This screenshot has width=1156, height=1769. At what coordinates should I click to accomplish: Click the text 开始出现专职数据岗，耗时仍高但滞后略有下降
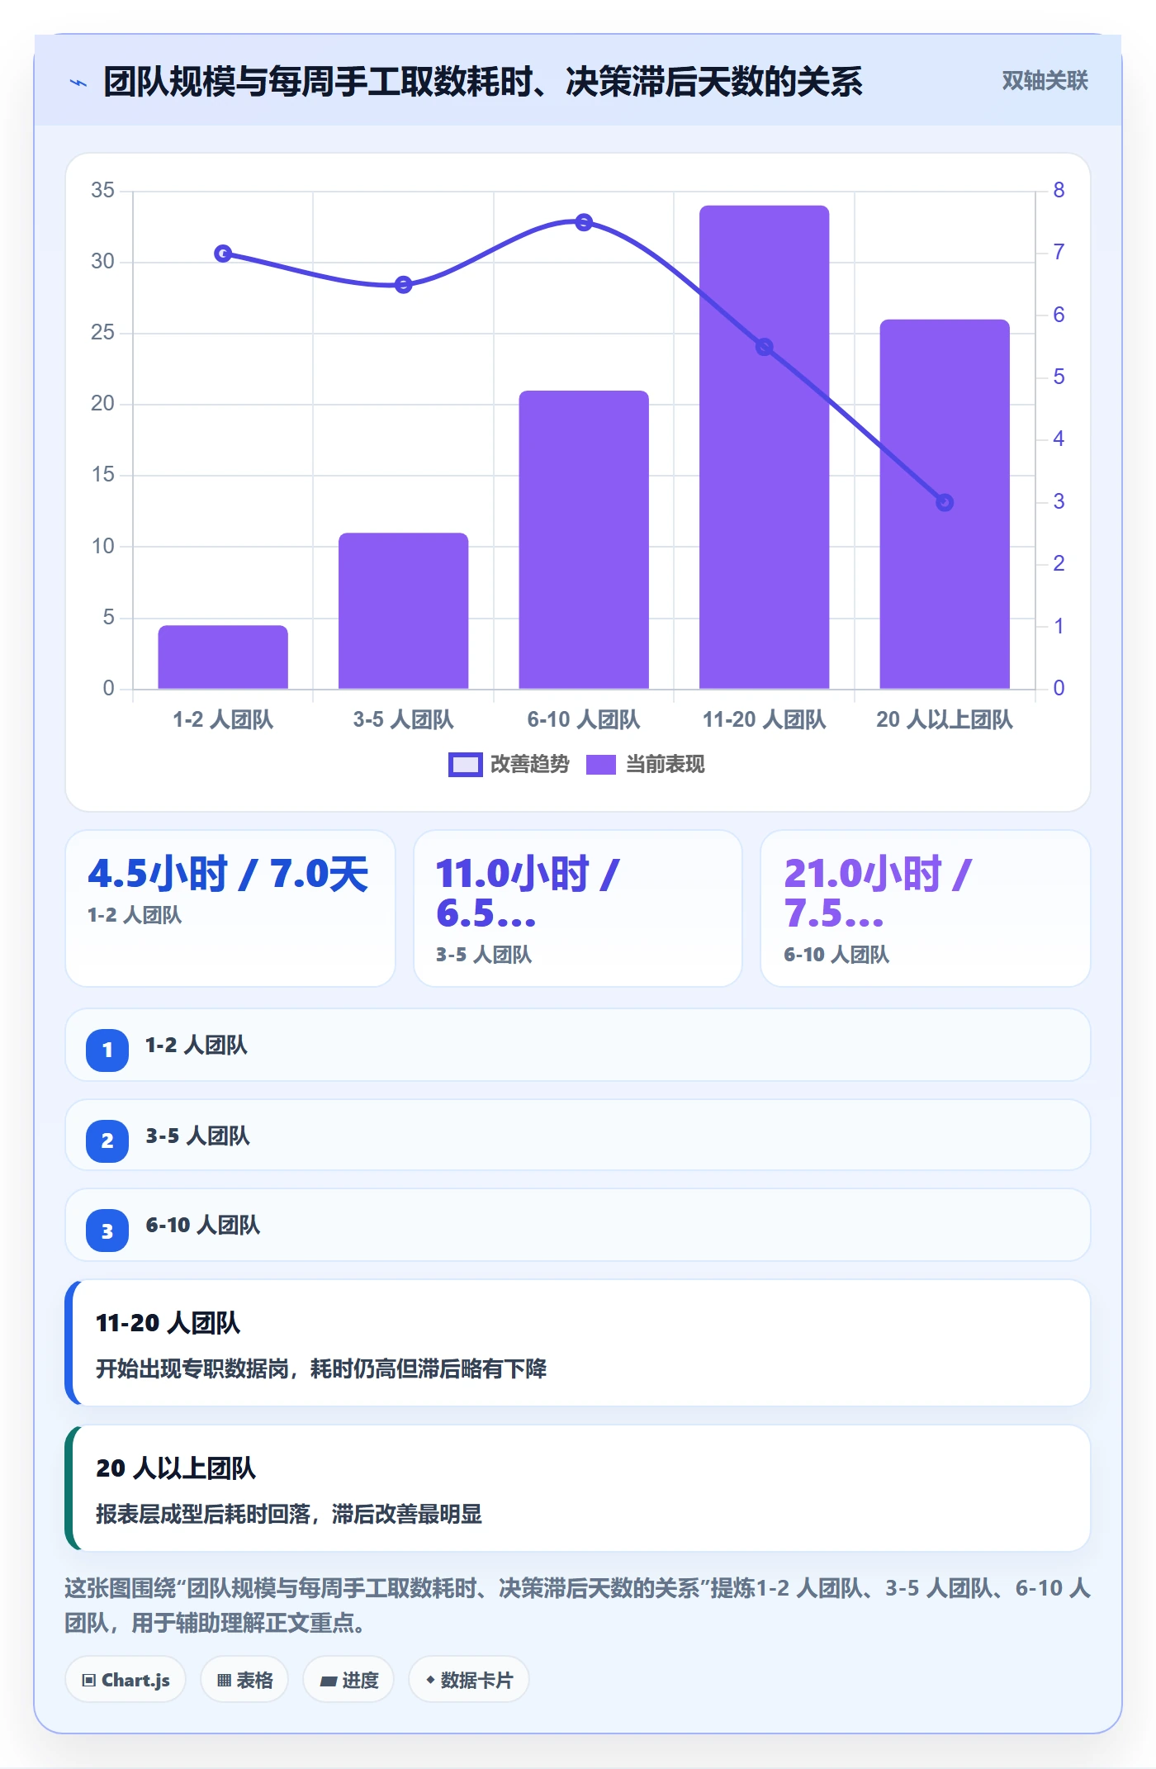point(321,1368)
